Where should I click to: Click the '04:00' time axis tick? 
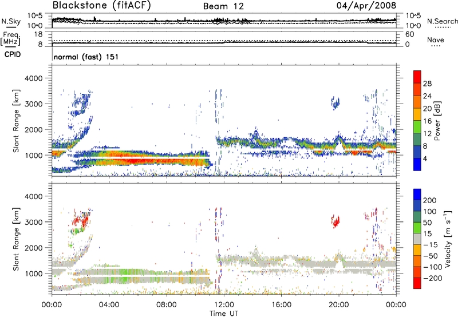(109, 305)
